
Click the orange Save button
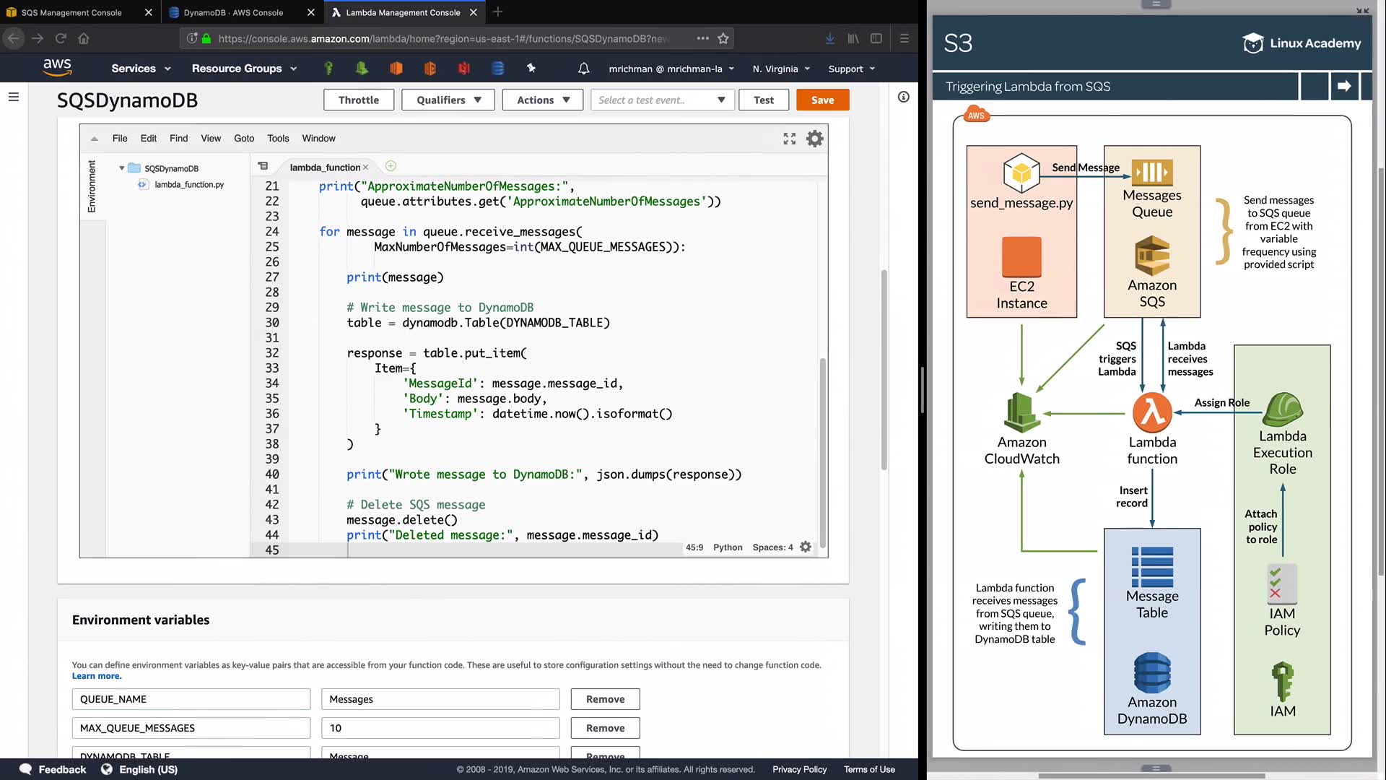821,100
